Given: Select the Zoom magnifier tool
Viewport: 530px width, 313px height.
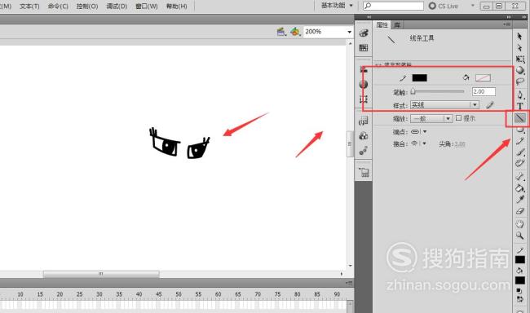Looking at the screenshot, I should coord(520,236).
